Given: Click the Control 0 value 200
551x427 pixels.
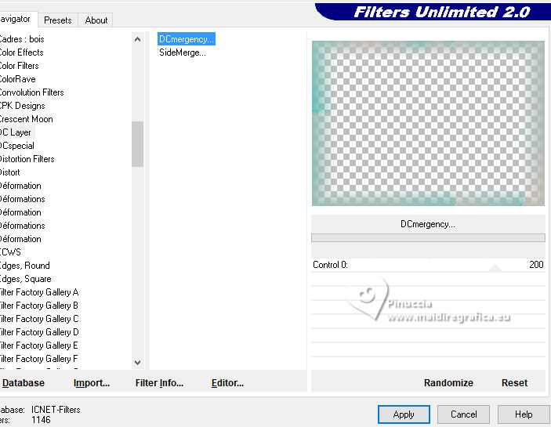Looking at the screenshot, I should tap(536, 264).
